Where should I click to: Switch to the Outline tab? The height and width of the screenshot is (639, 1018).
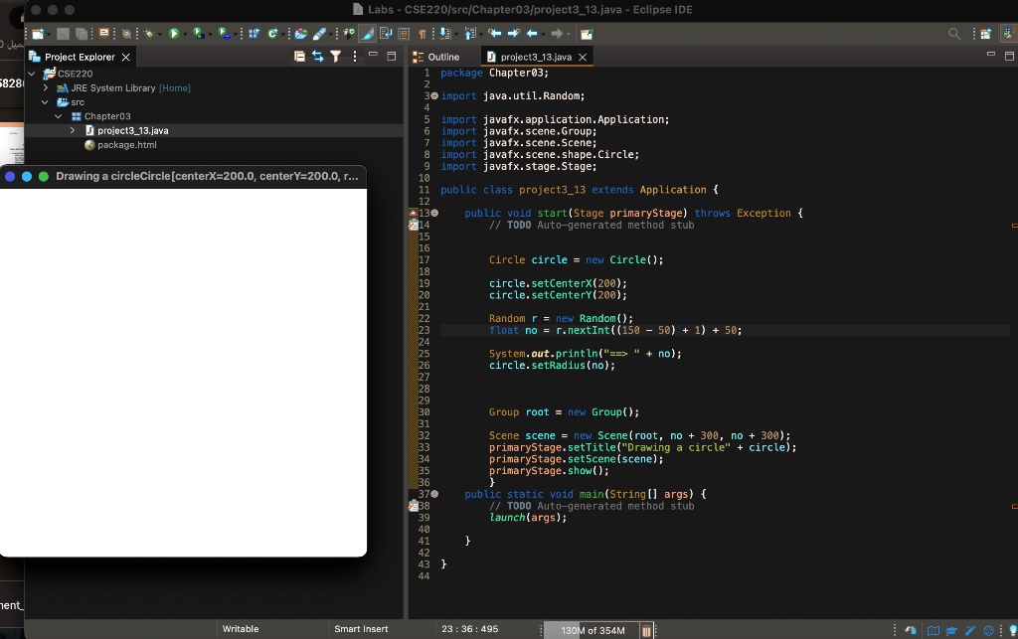pos(444,56)
